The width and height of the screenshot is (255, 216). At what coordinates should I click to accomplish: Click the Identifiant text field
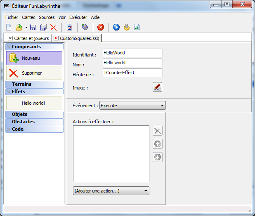[x=132, y=53]
